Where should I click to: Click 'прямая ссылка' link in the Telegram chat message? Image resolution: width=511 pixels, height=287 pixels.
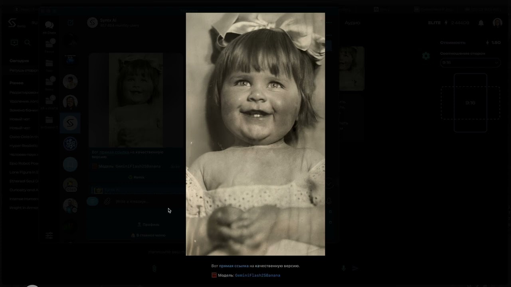click(x=114, y=152)
